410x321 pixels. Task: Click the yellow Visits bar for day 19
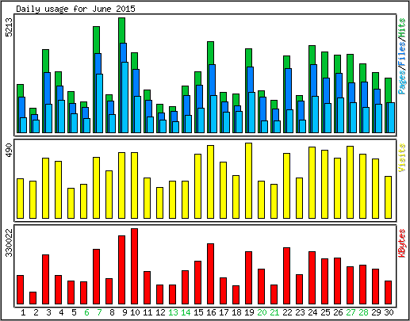[248, 181]
